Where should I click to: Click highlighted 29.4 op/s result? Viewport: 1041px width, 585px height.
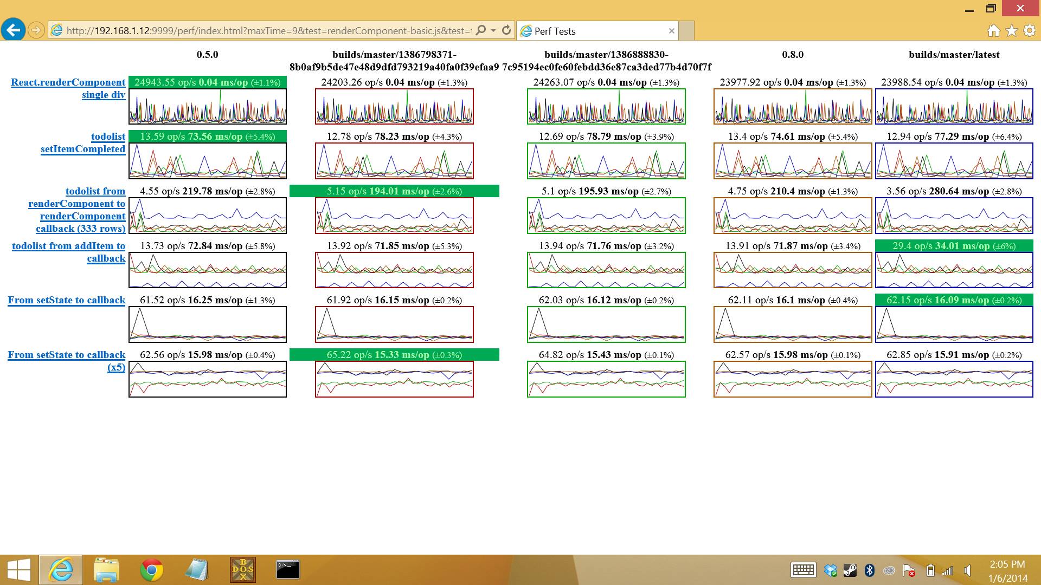click(954, 246)
